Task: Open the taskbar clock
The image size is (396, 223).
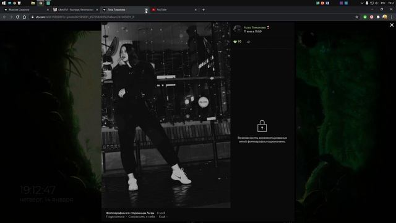Action: pos(391,3)
